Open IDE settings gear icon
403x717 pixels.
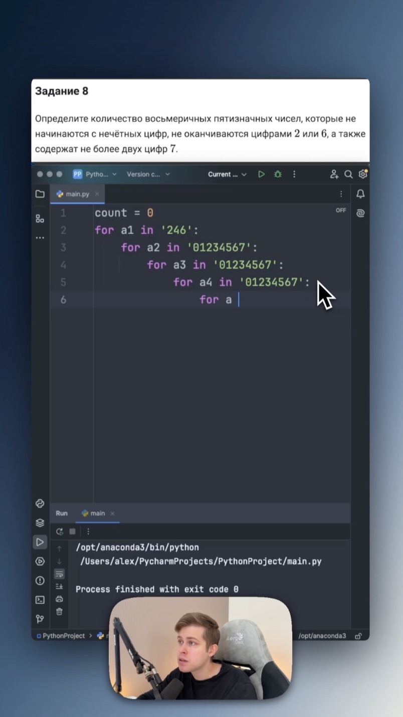pos(363,174)
